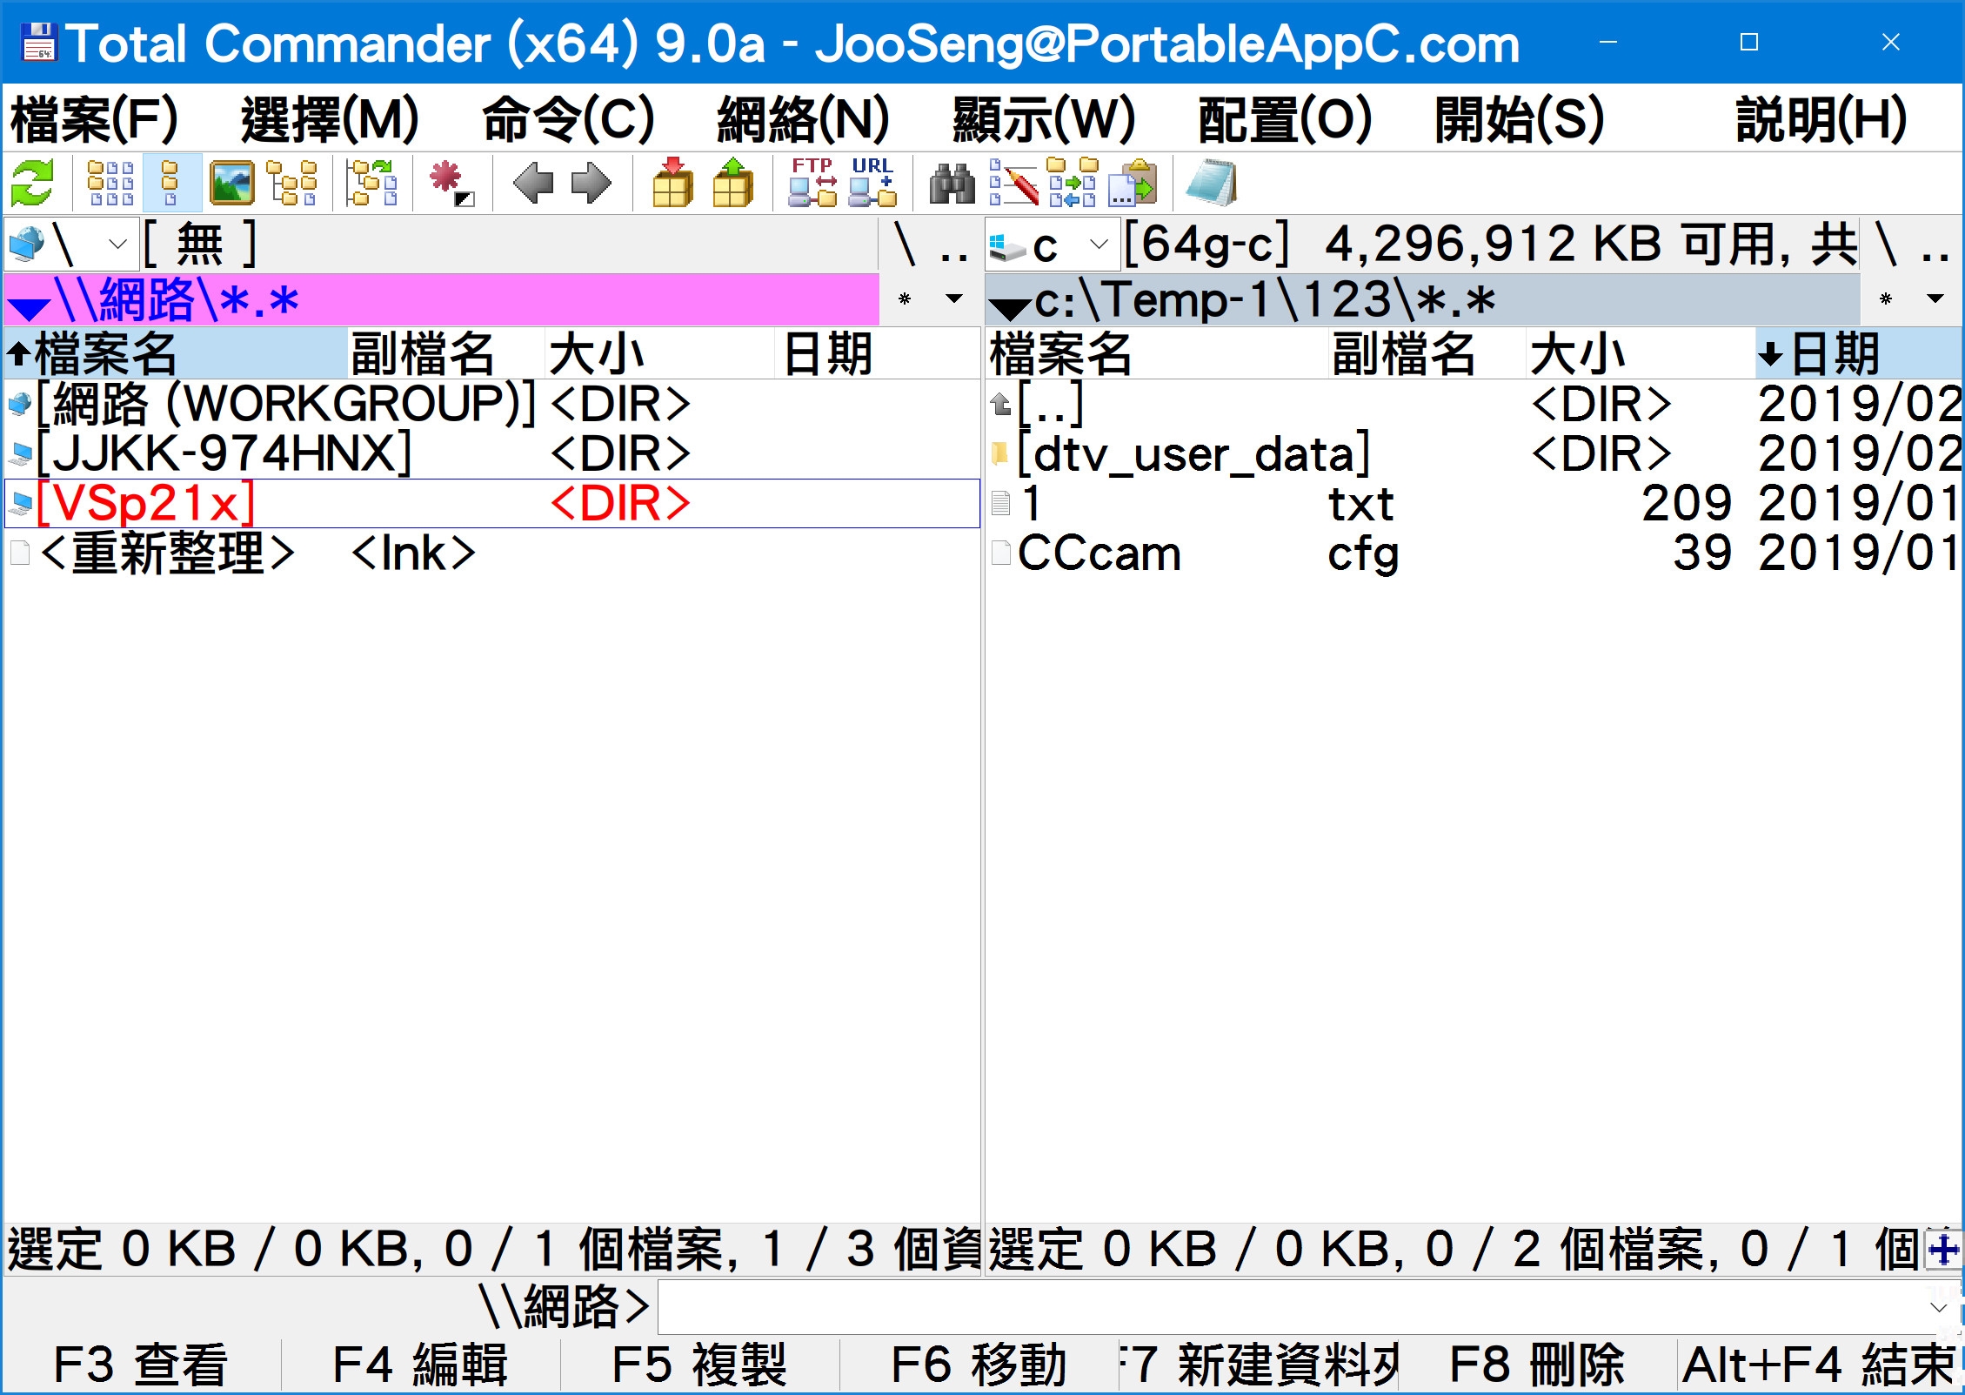Click the right panel root backslash button

[x=1887, y=245]
